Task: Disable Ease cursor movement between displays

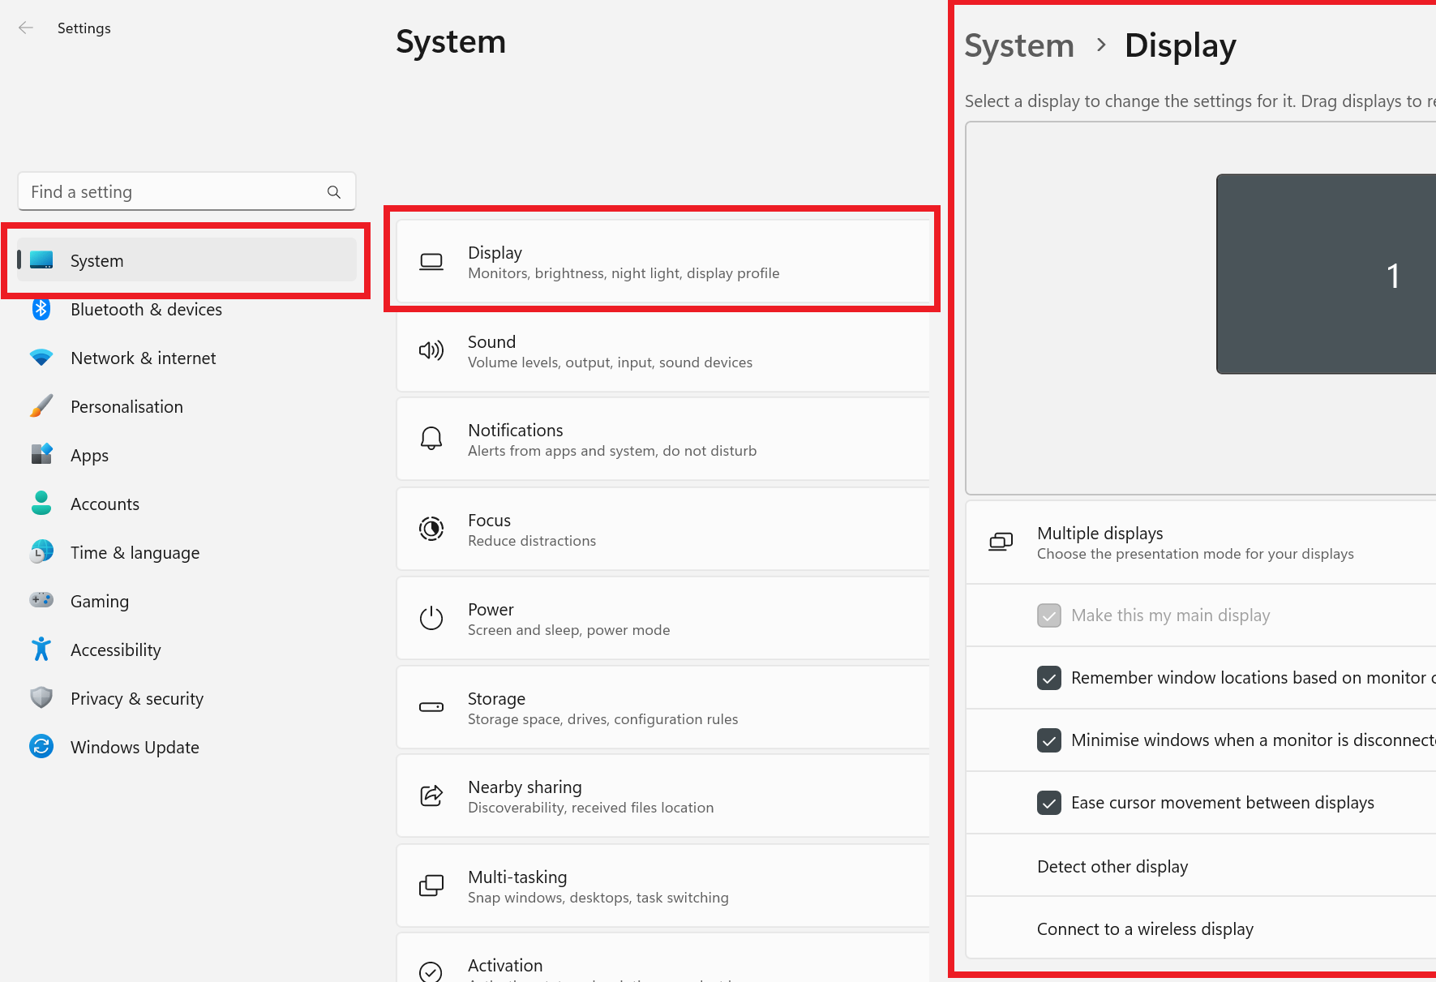Action: 1048,803
